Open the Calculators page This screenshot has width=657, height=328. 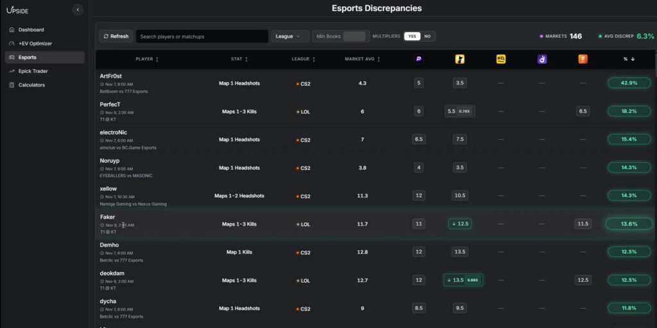(44, 85)
